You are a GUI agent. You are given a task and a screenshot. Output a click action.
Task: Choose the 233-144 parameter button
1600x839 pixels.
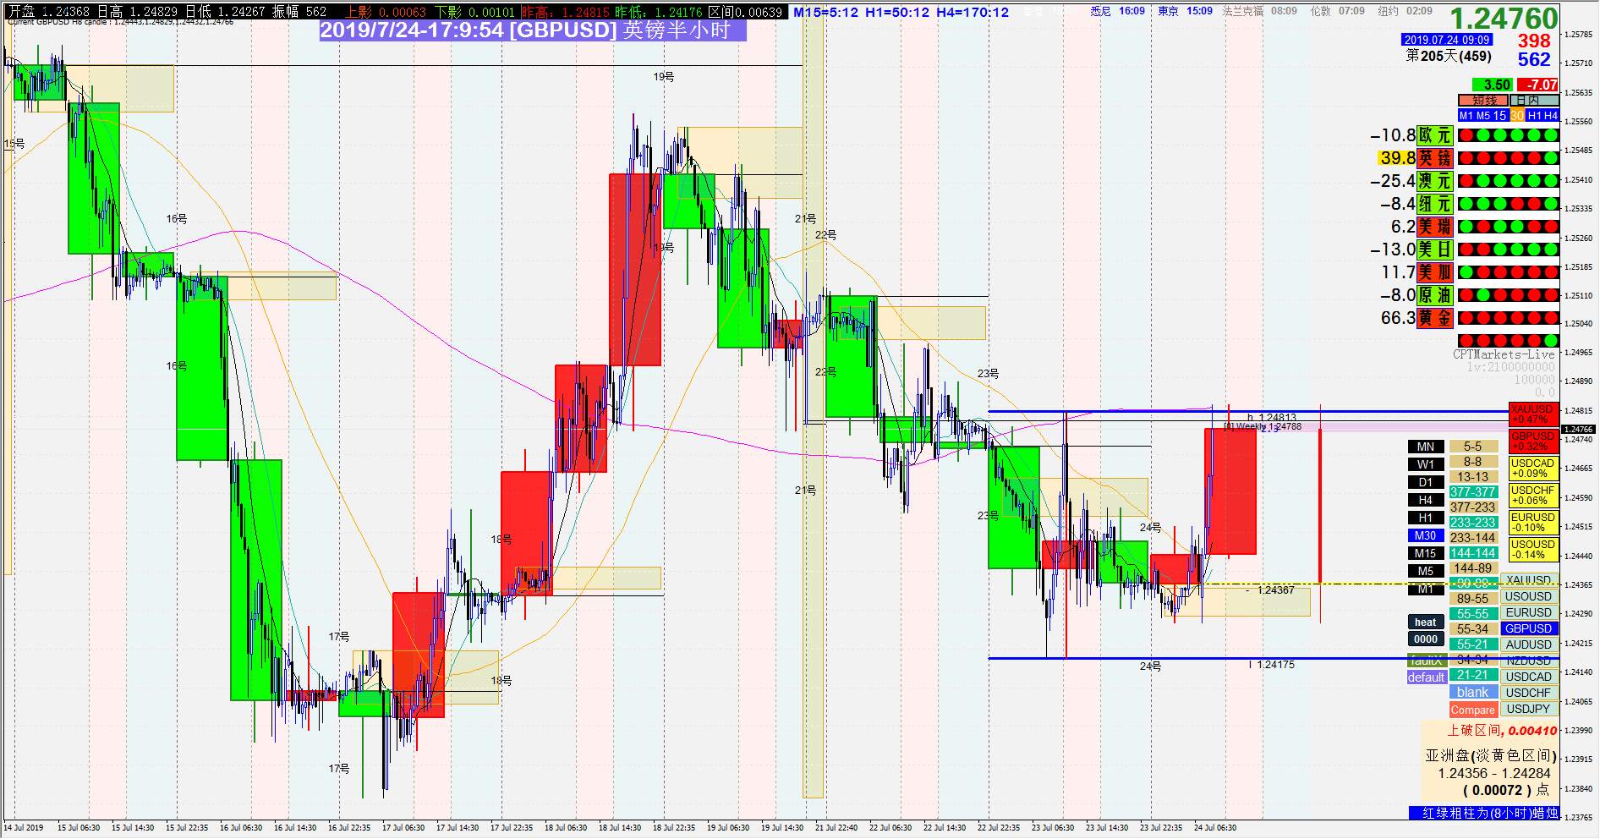1472,538
